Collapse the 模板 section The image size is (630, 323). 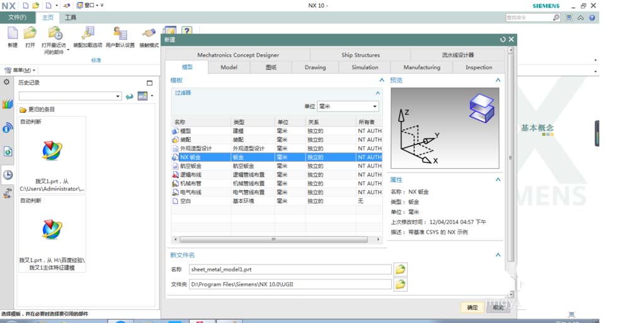coord(382,81)
